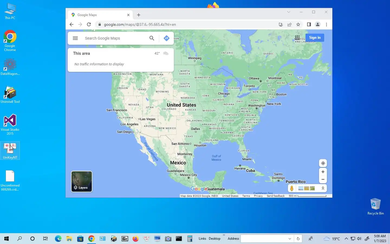Click the Chrome address bar URL
The width and height of the screenshot is (390, 244).
pos(140,24)
